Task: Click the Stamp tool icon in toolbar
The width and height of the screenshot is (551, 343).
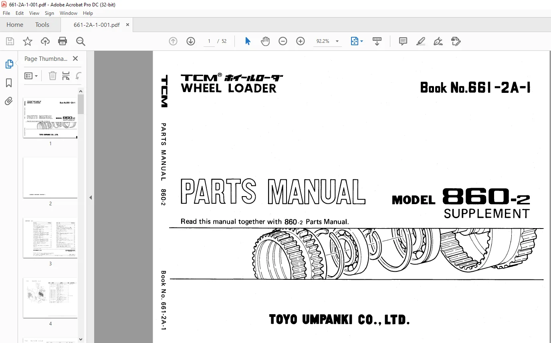Action: [456, 41]
